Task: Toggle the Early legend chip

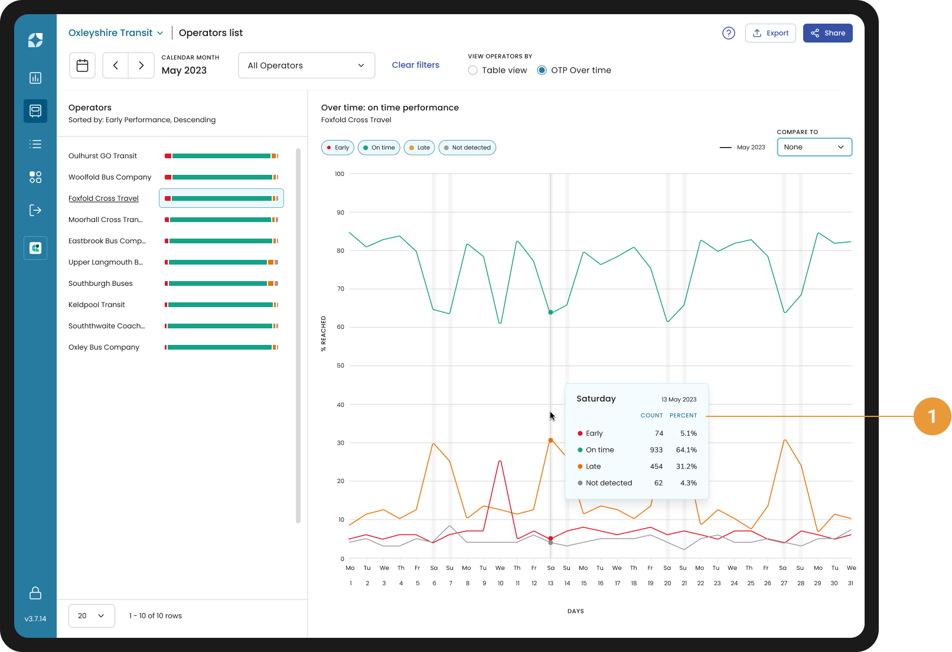Action: pos(338,148)
